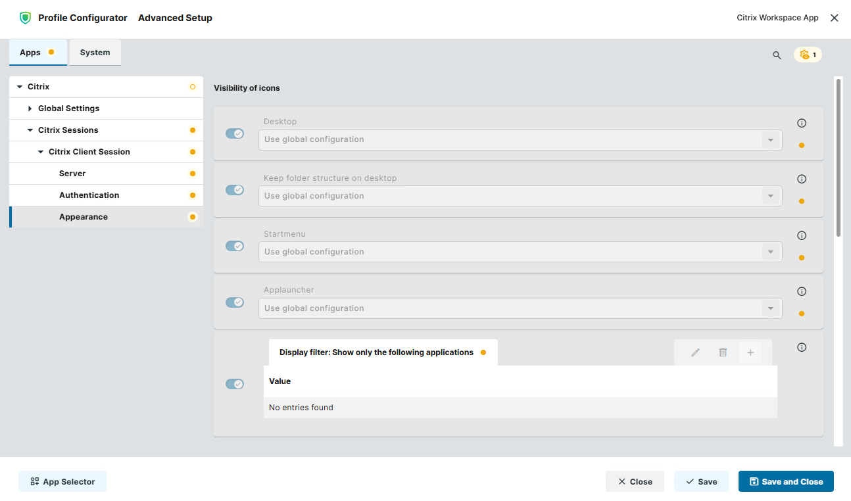Click the info icon for Startmenu setting

point(801,235)
